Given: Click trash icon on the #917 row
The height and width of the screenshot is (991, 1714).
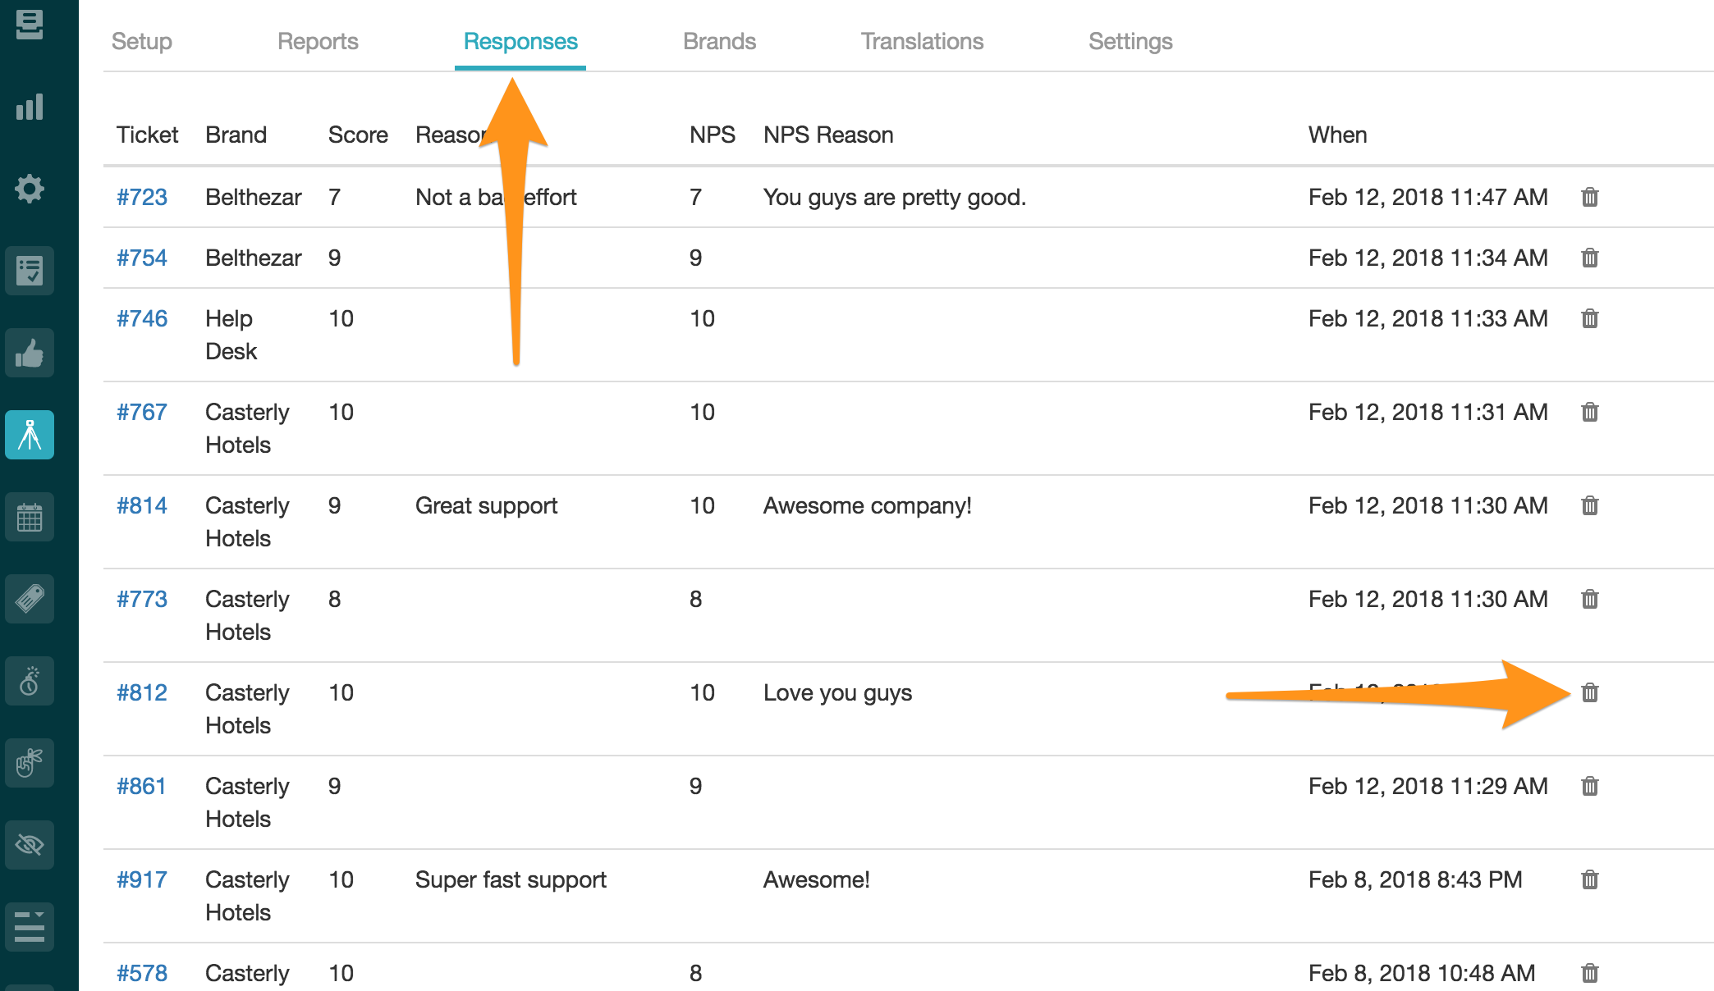Looking at the screenshot, I should coord(1590,879).
